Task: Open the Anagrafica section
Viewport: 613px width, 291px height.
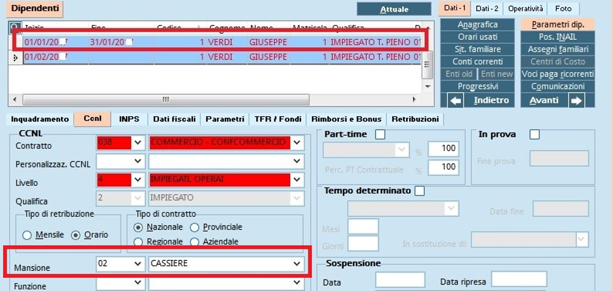Action: [477, 24]
